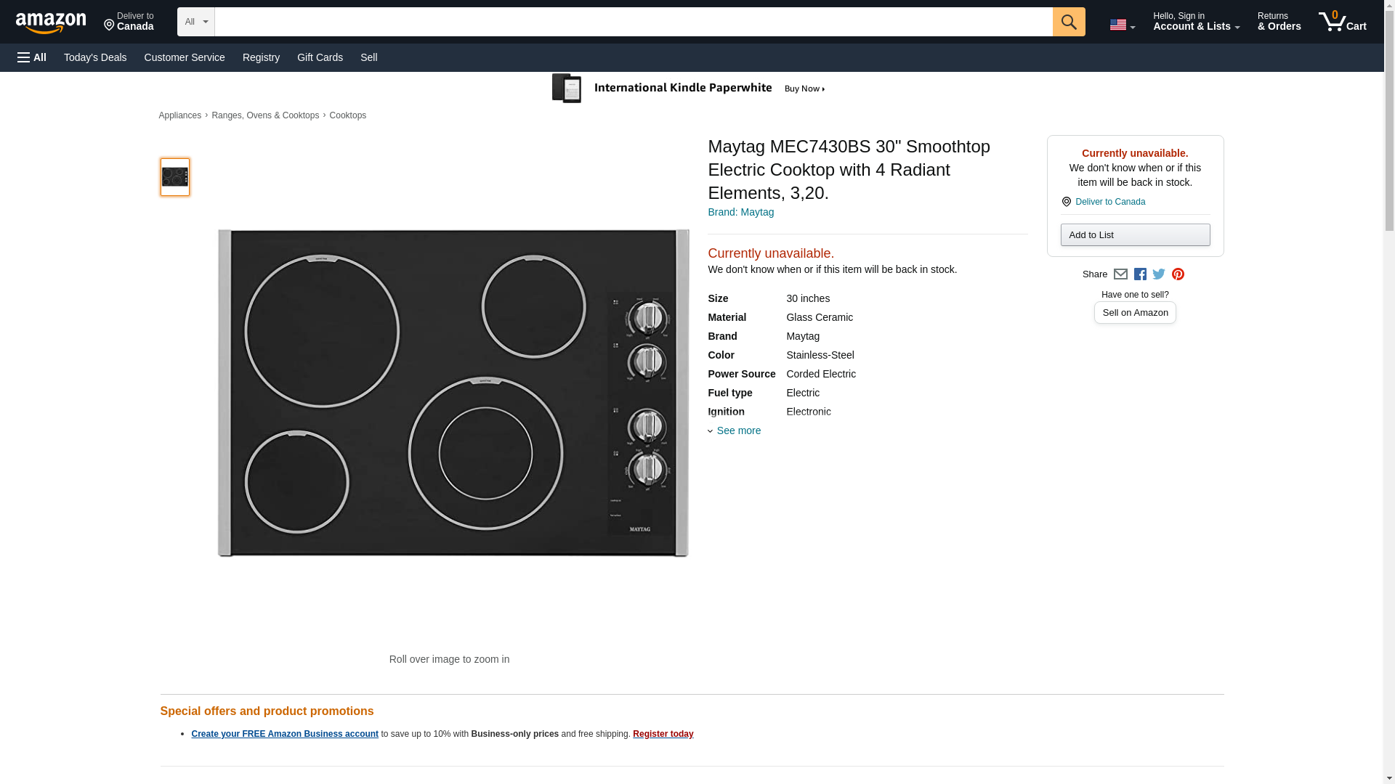Image resolution: width=1395 pixels, height=784 pixels.
Task: Click Add to List button
Action: point(1135,234)
